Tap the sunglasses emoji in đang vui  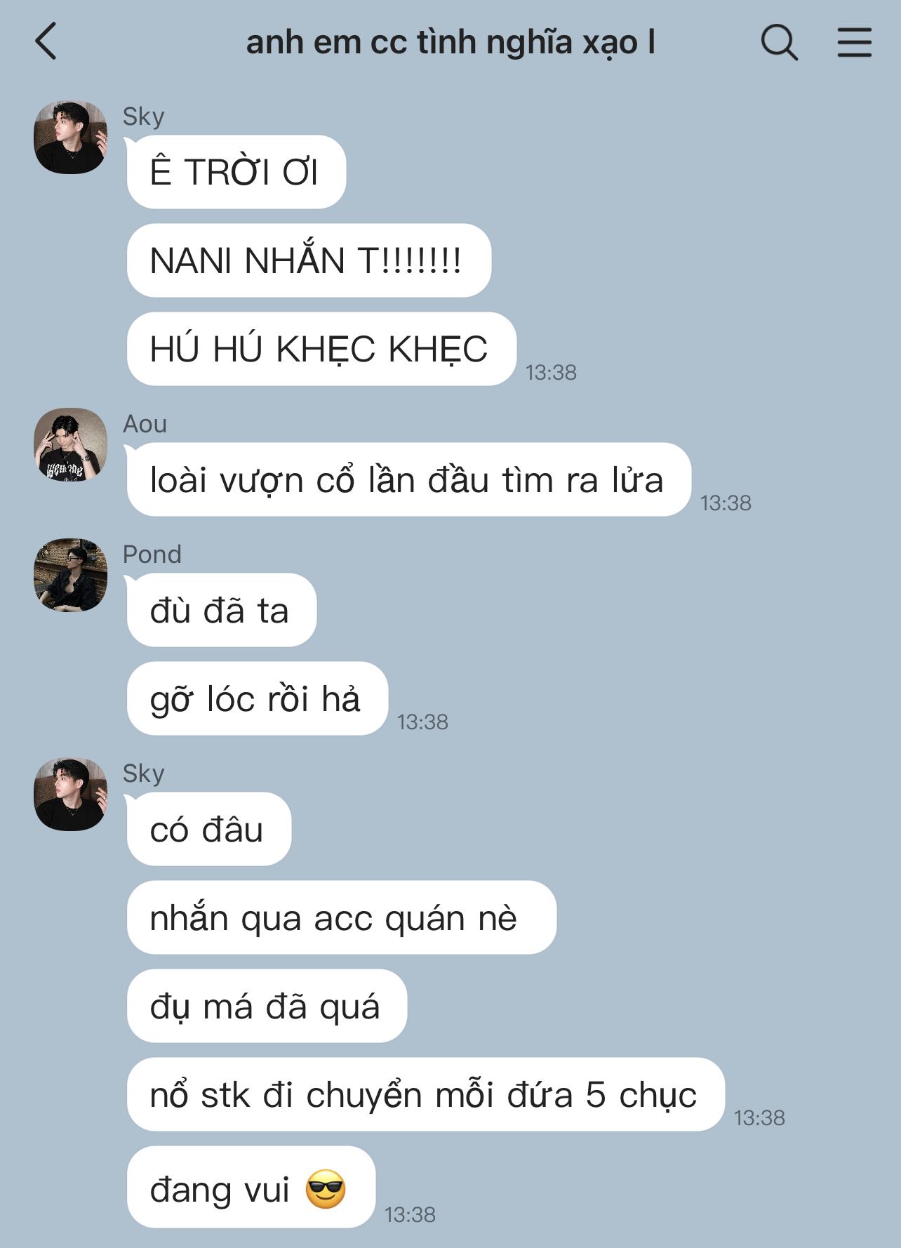pos(326,1190)
